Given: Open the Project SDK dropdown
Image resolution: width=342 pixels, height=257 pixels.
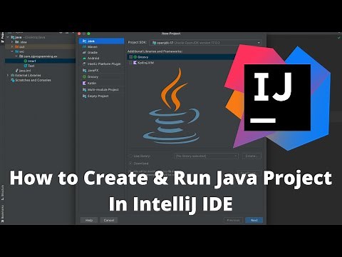Looking at the screenshot, I should tap(206, 43).
